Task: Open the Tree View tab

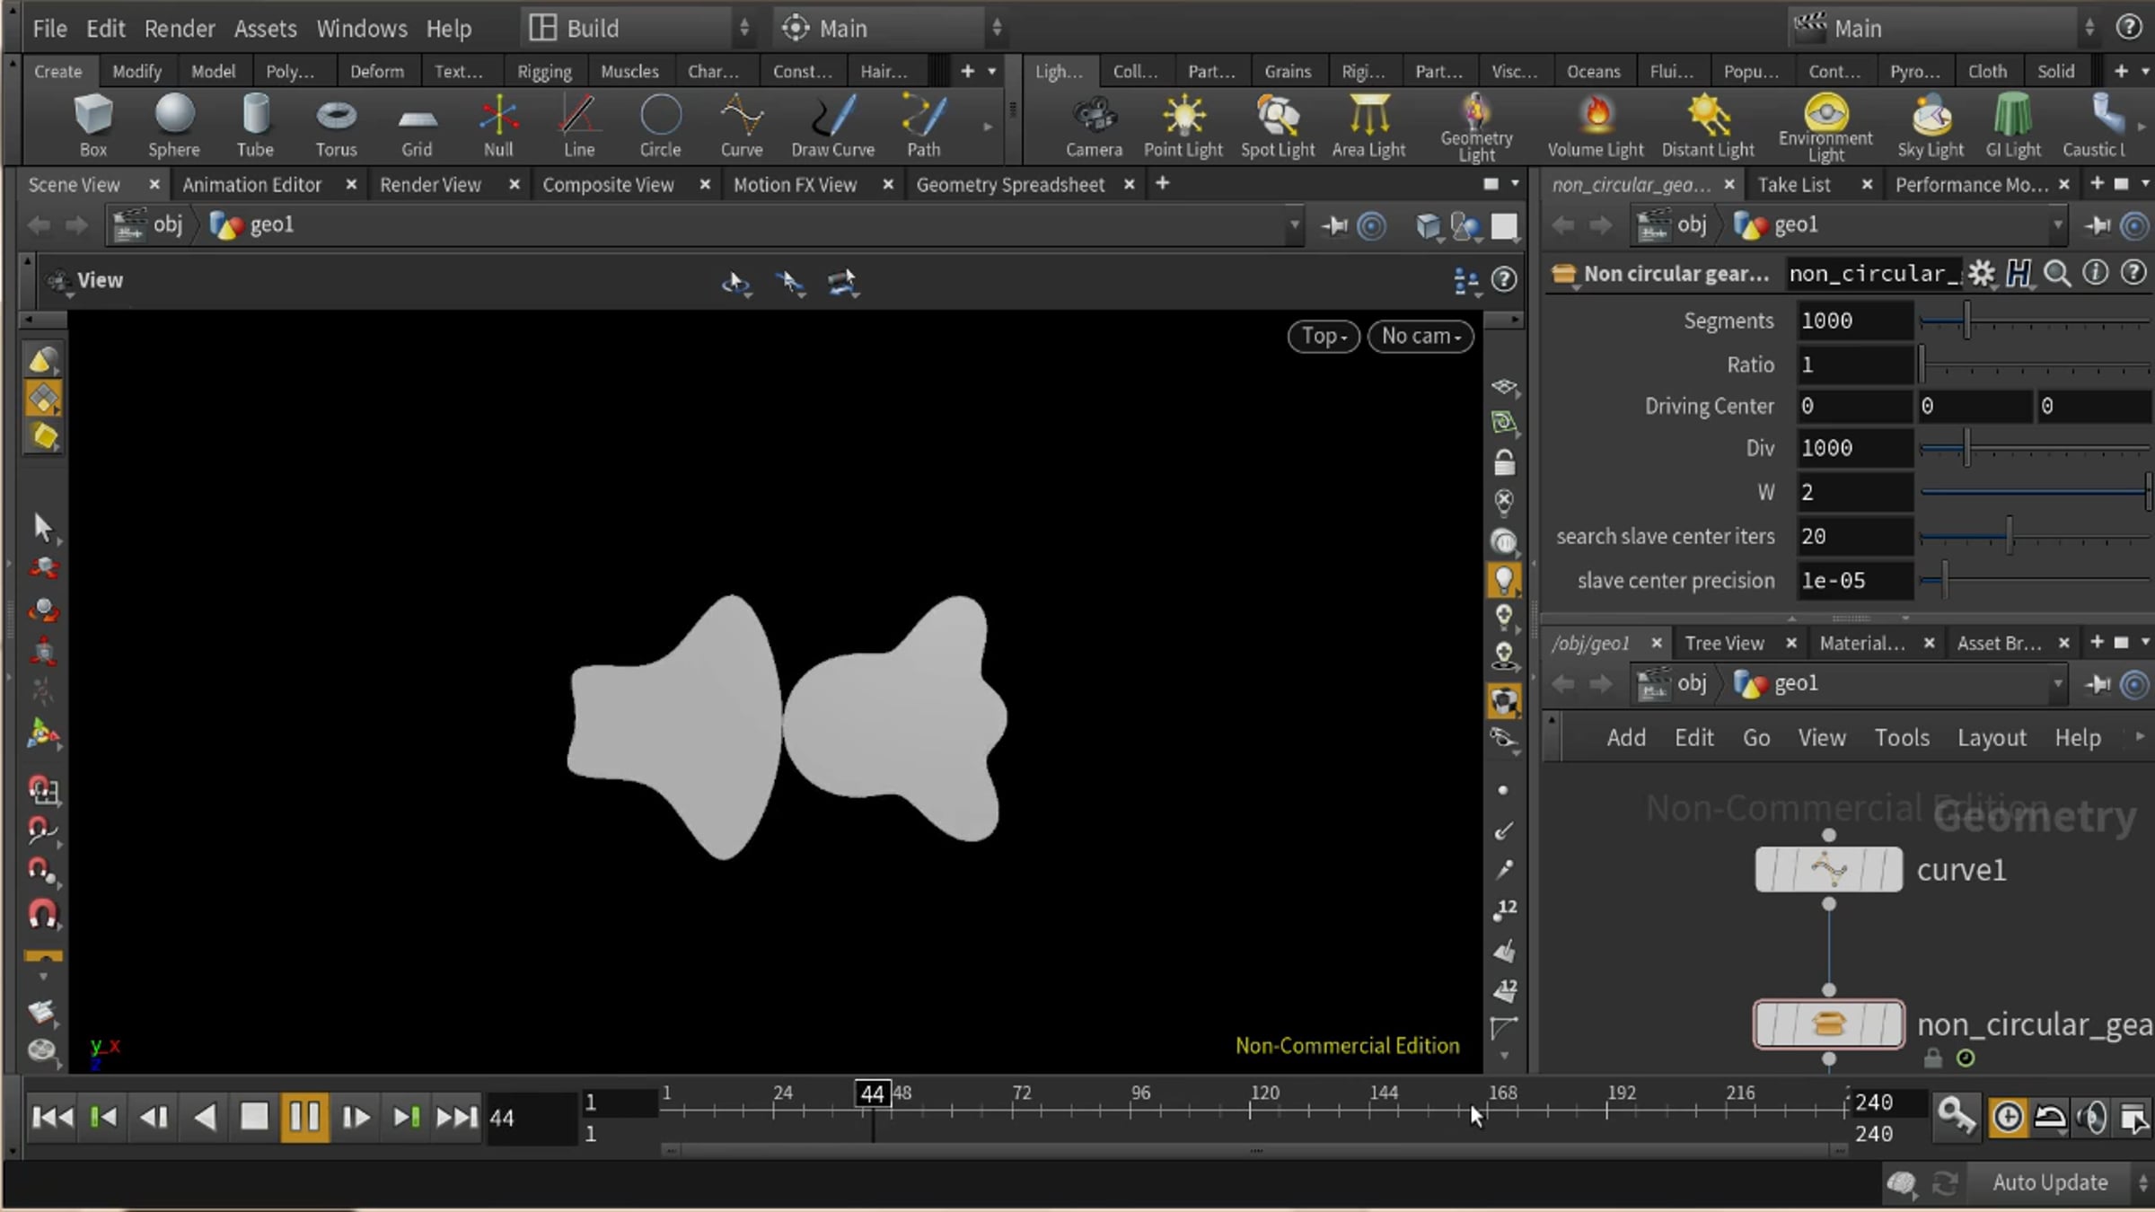Action: pos(1724,643)
